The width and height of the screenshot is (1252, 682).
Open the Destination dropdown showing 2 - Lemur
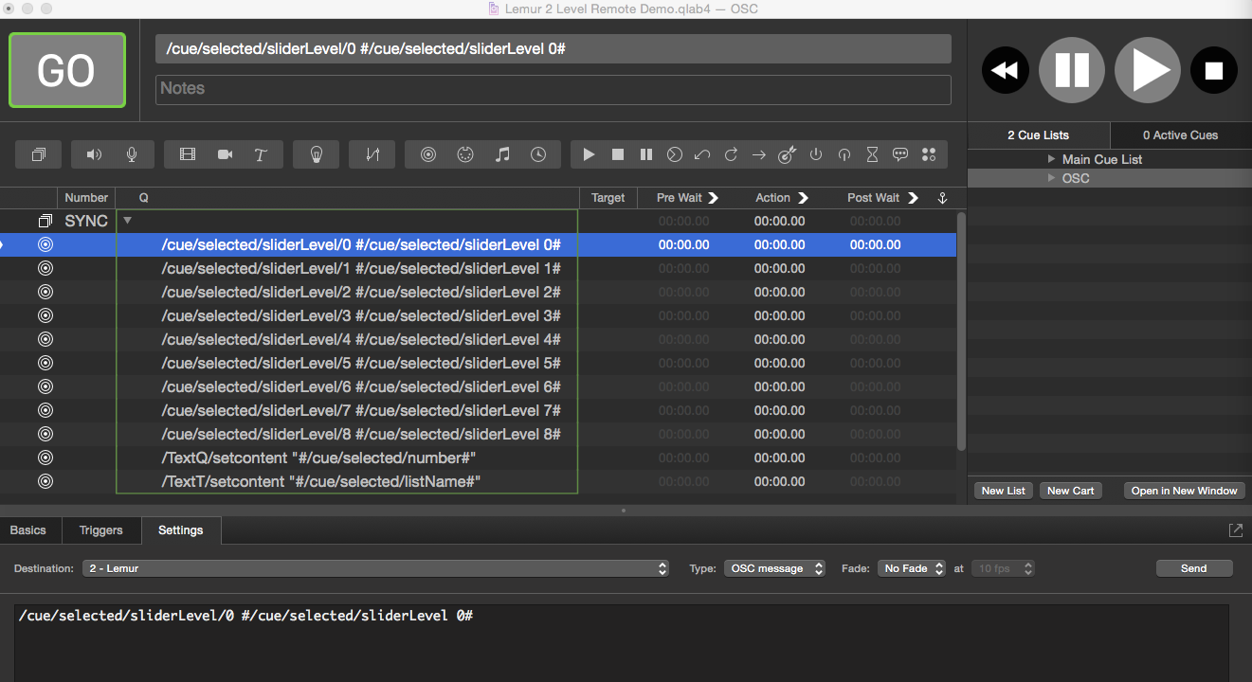point(378,568)
